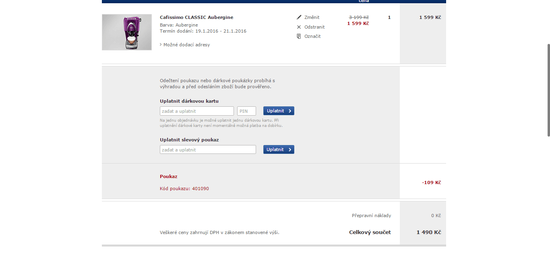
Task: Click the Odstranit link to remove item
Action: (314, 27)
